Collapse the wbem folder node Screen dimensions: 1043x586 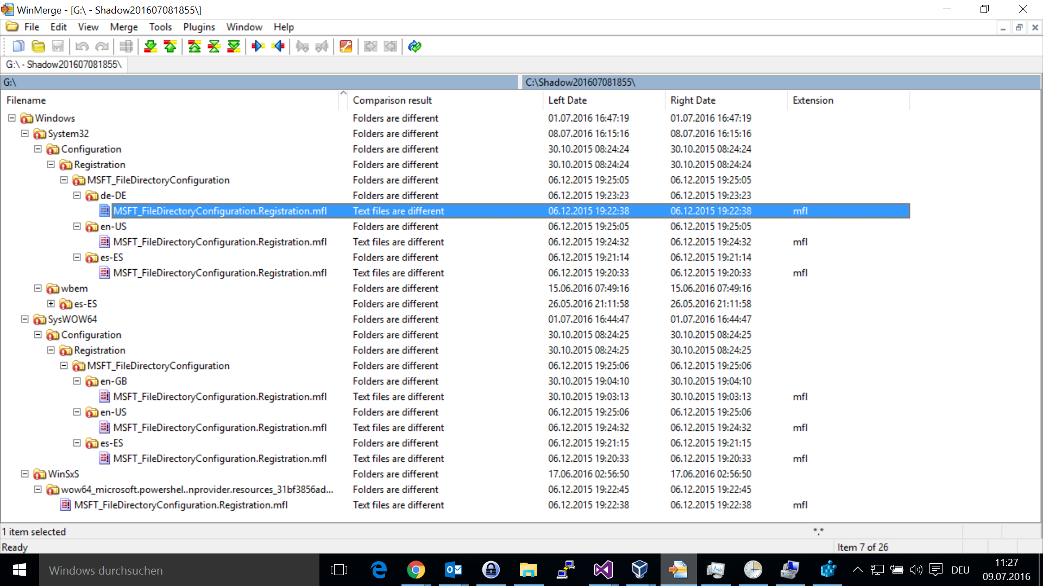37,288
